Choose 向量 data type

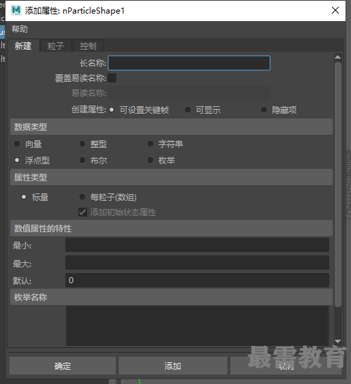[x=17, y=144]
